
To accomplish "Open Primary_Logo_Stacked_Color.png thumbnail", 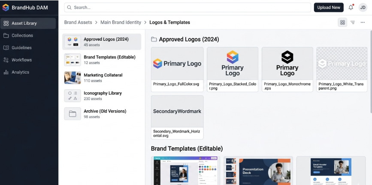I will tap(233, 64).
